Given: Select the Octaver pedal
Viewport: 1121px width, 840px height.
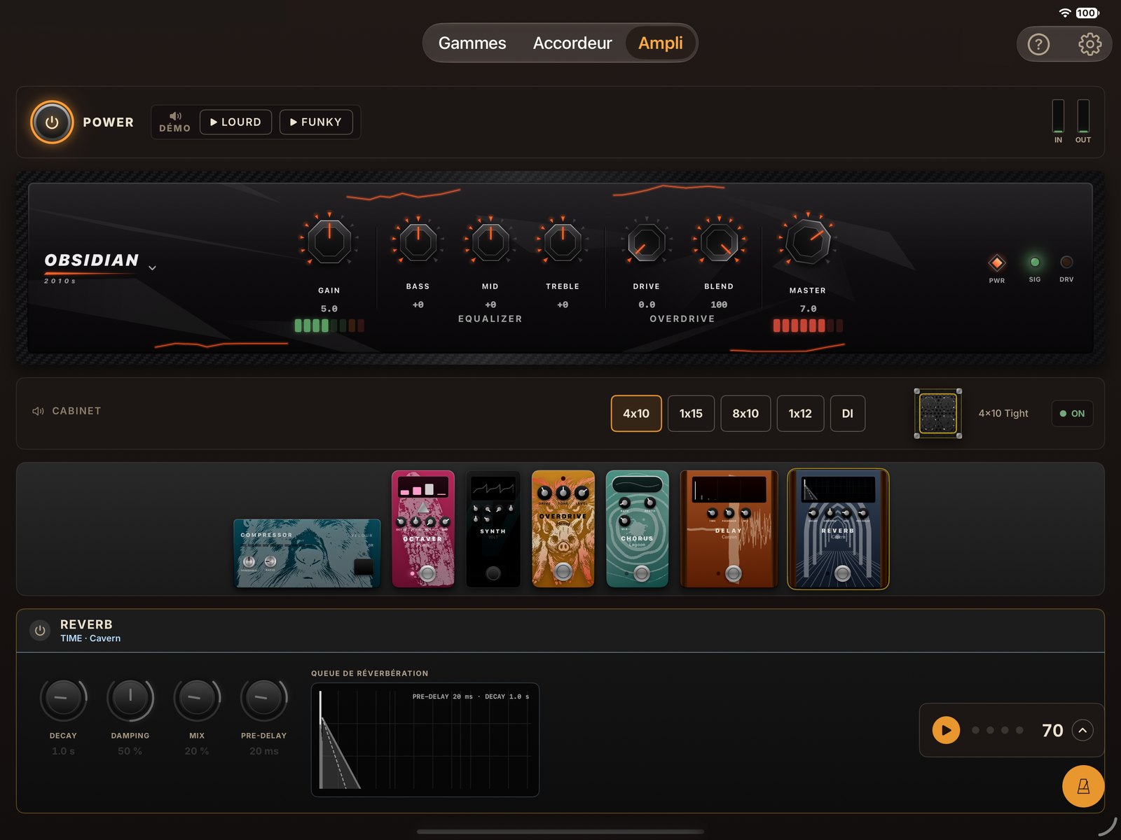Looking at the screenshot, I should tap(423, 528).
